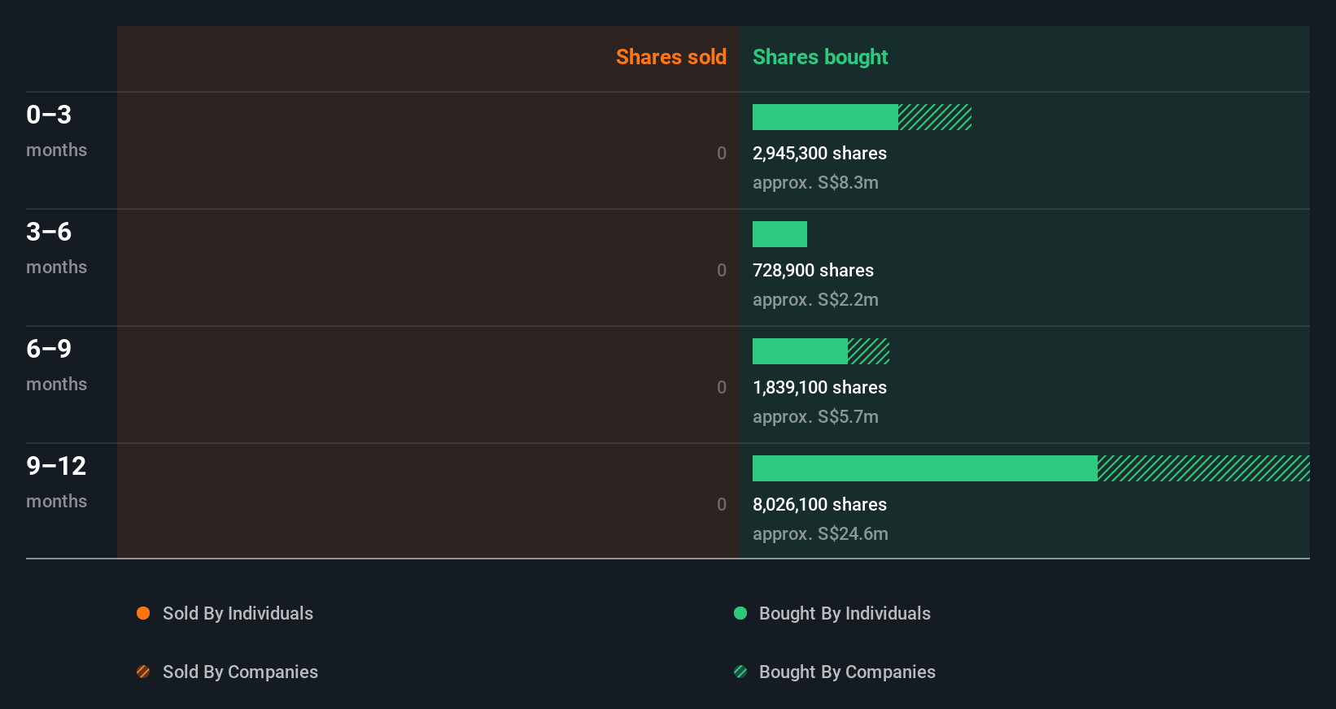Click the striped Bought By Companies legend icon
Viewport: 1336px width, 709px height.
point(740,672)
